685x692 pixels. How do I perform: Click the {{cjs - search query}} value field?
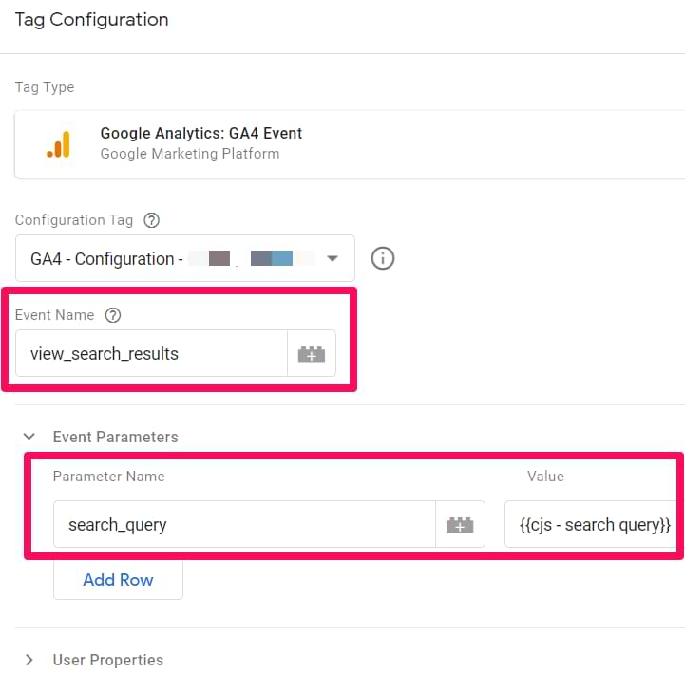pyautogui.click(x=590, y=525)
